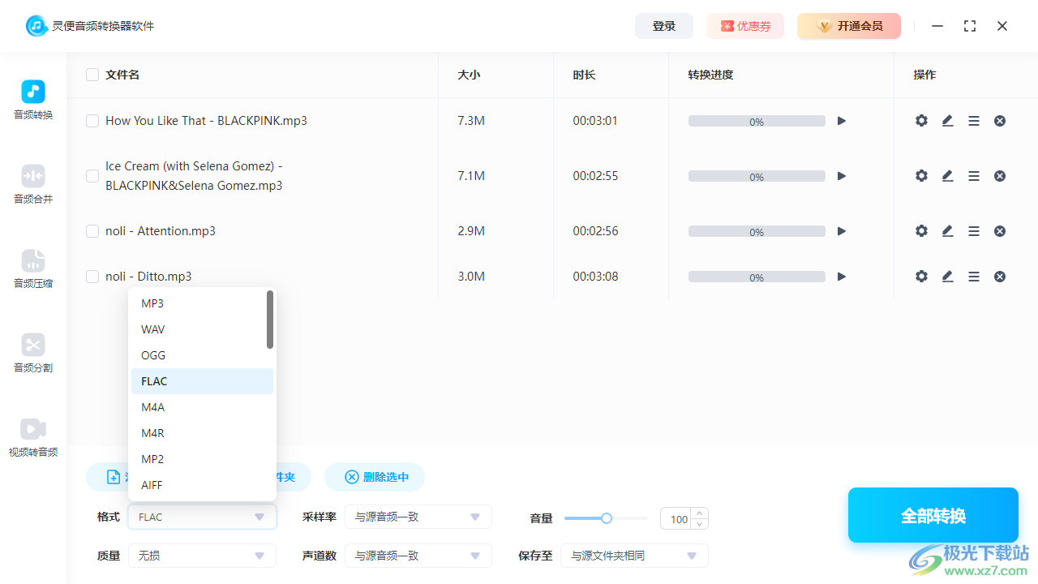The image size is (1038, 584).
Task: Remove How You Like That from list
Action: (1000, 121)
